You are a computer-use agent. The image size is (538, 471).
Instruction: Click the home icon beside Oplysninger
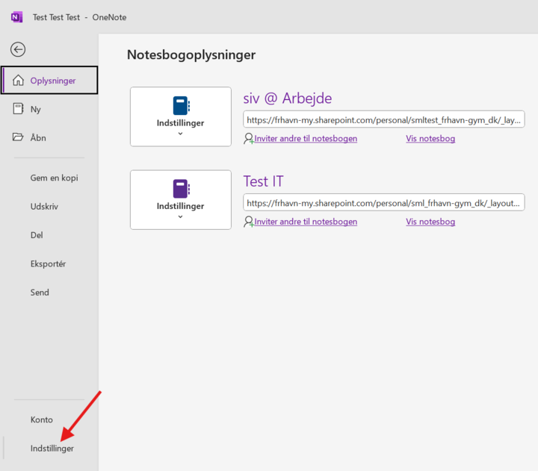coord(18,81)
